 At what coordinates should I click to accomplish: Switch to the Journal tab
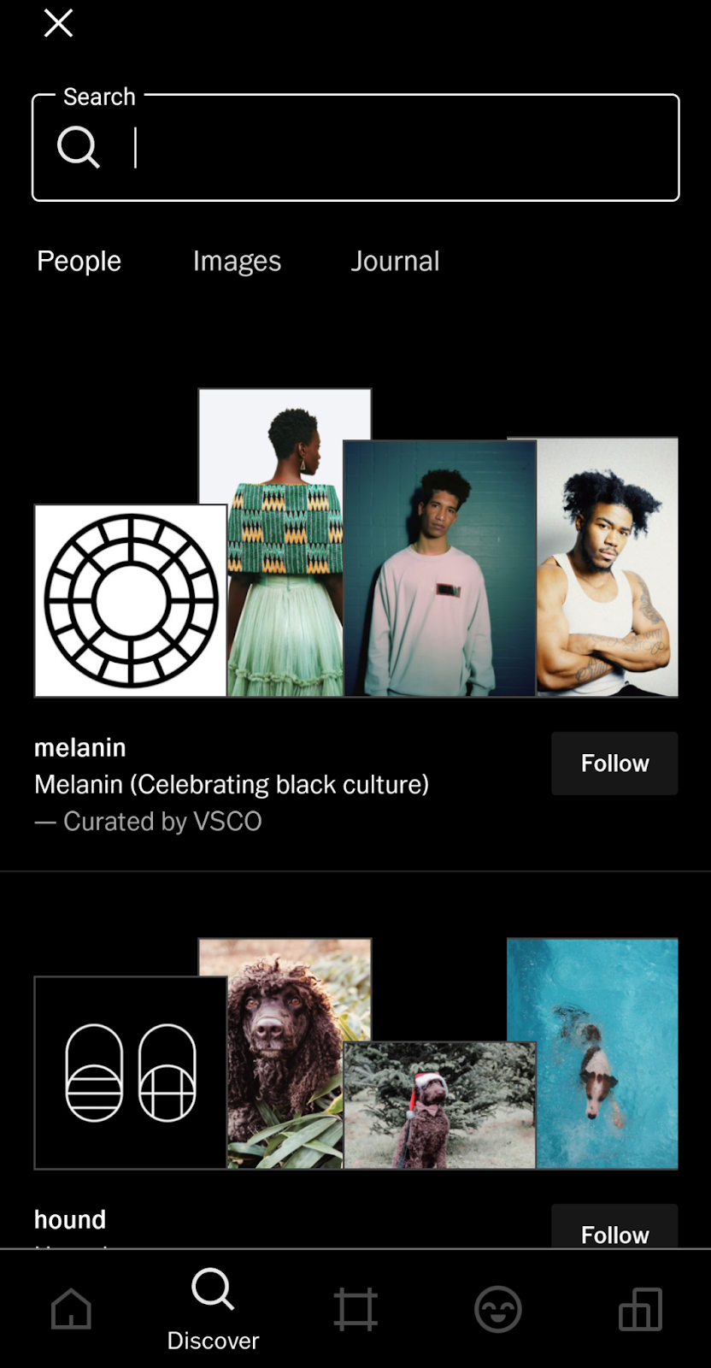[395, 261]
